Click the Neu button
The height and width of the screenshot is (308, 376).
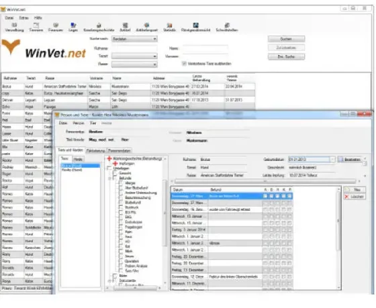(x=355, y=190)
